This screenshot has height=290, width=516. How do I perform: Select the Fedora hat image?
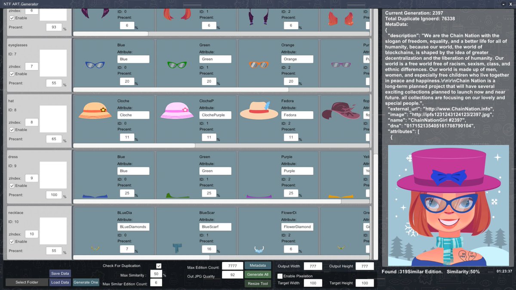click(259, 110)
